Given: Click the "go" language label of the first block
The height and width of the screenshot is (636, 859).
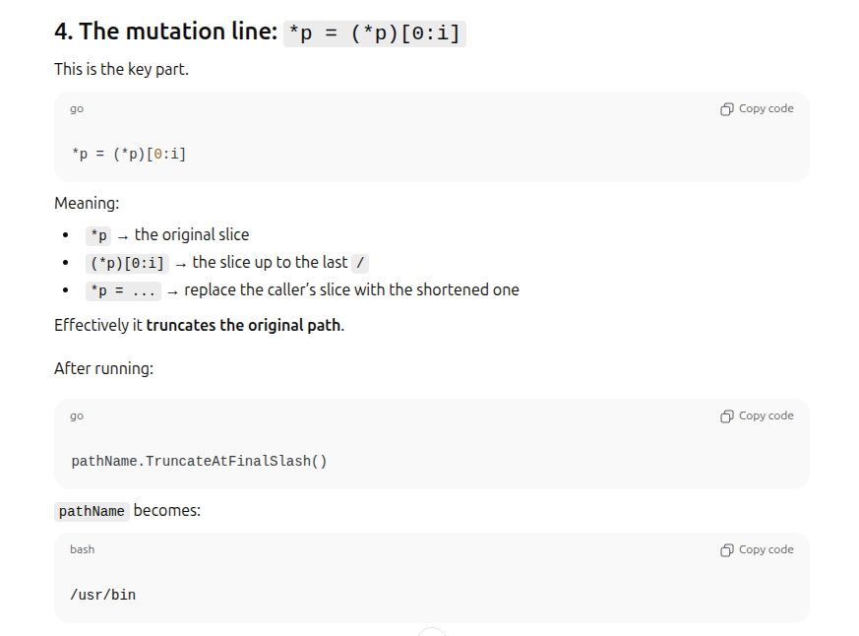Looking at the screenshot, I should pyautogui.click(x=77, y=109).
